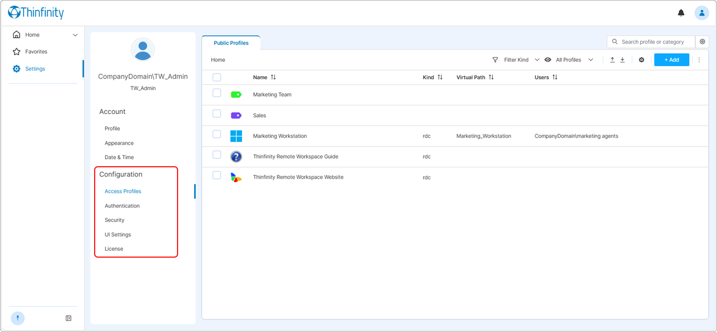The height and width of the screenshot is (332, 717).
Task: Toggle the eye visibility icon
Action: [548, 60]
